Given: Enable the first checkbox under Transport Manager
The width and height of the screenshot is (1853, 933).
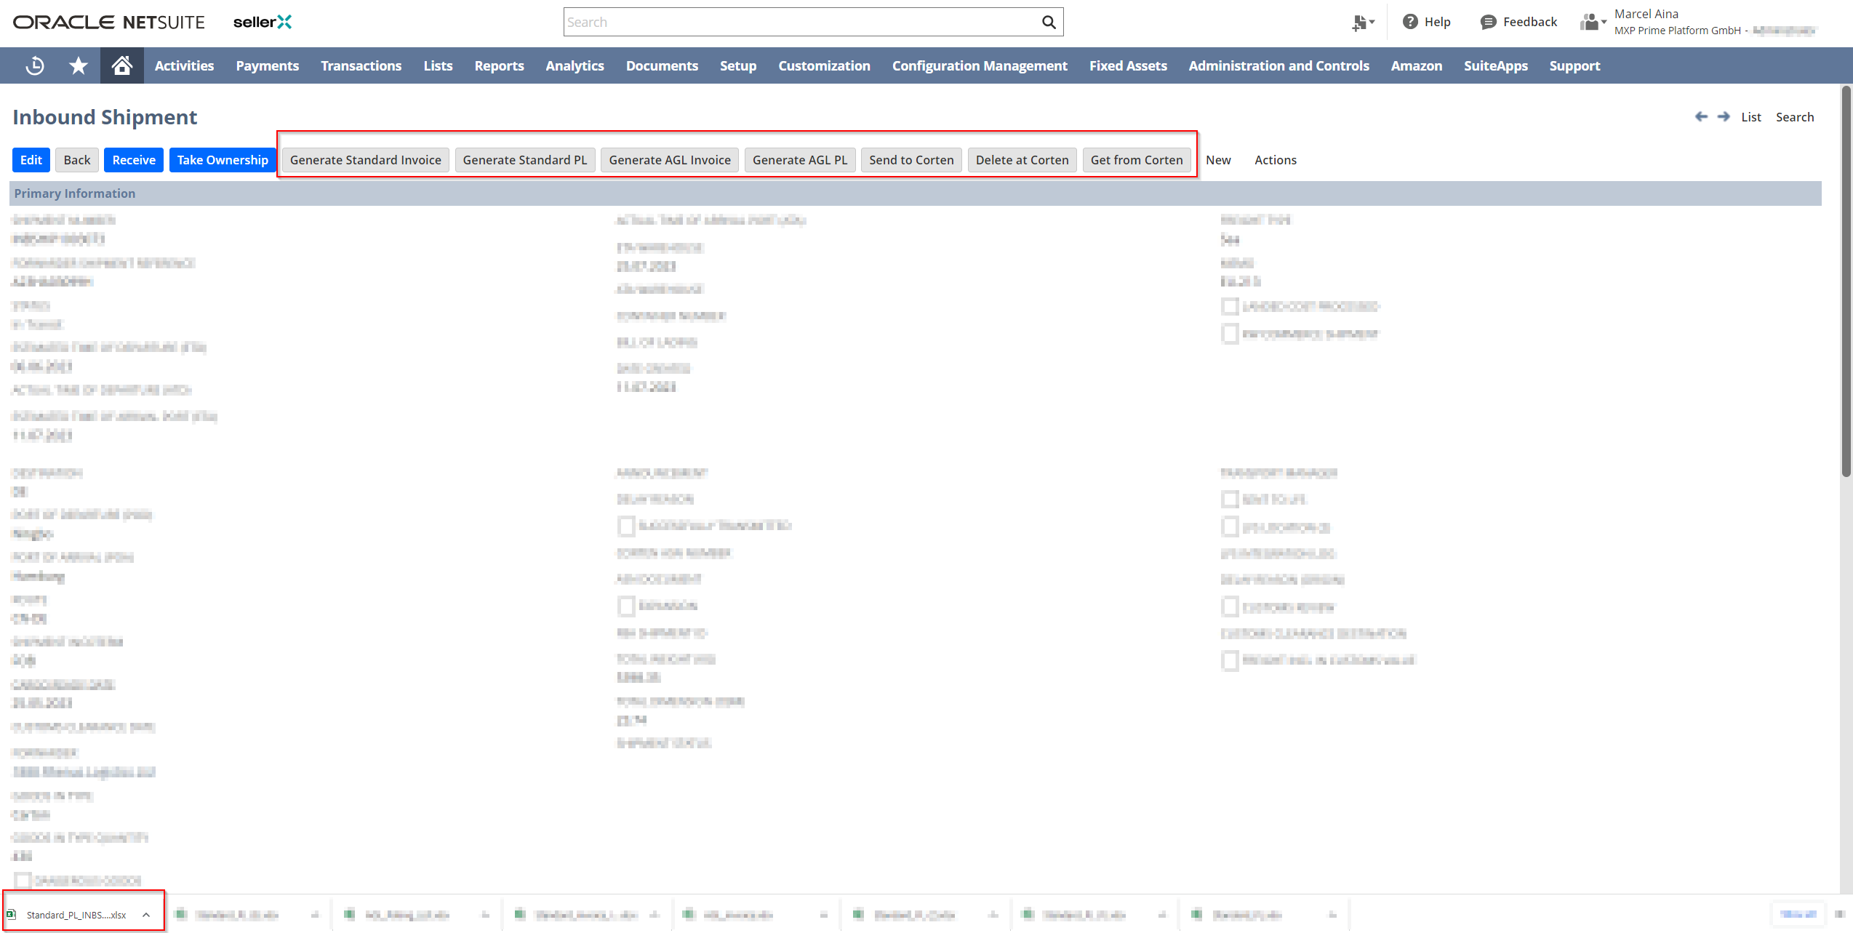Looking at the screenshot, I should (x=1230, y=499).
